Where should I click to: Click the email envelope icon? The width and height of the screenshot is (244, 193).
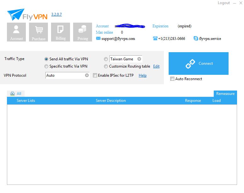98,38
